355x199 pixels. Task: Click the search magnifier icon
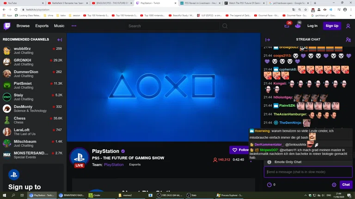[225, 26]
